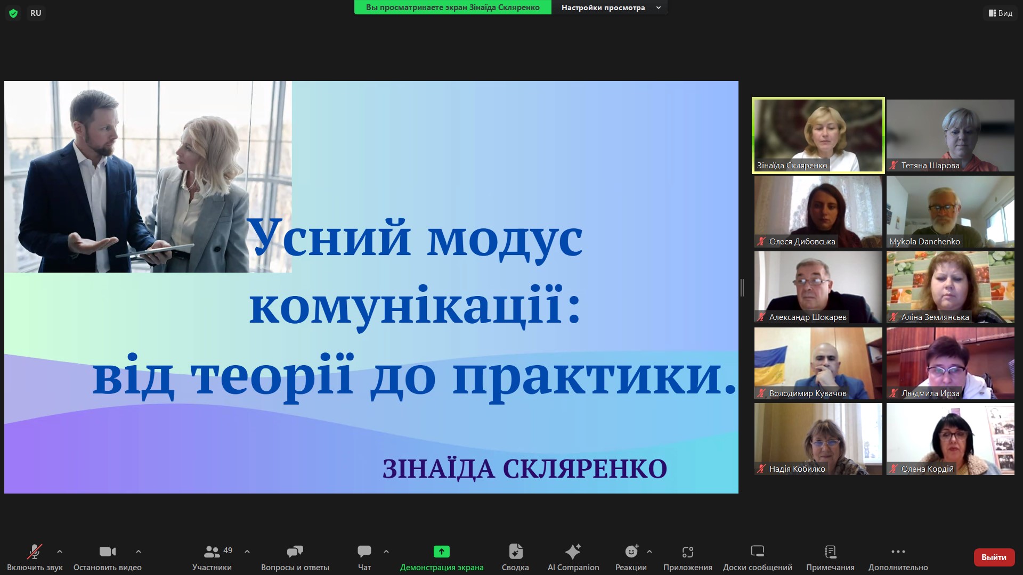The height and width of the screenshot is (575, 1023).
Task: Open the Q&A (Вопросы и ответы) icon
Action: tap(295, 552)
